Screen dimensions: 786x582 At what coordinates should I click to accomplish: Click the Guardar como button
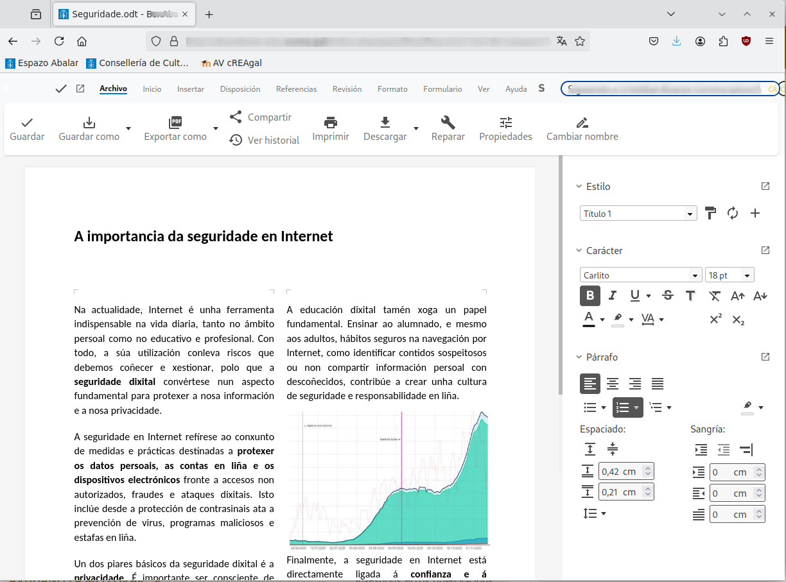[89, 128]
